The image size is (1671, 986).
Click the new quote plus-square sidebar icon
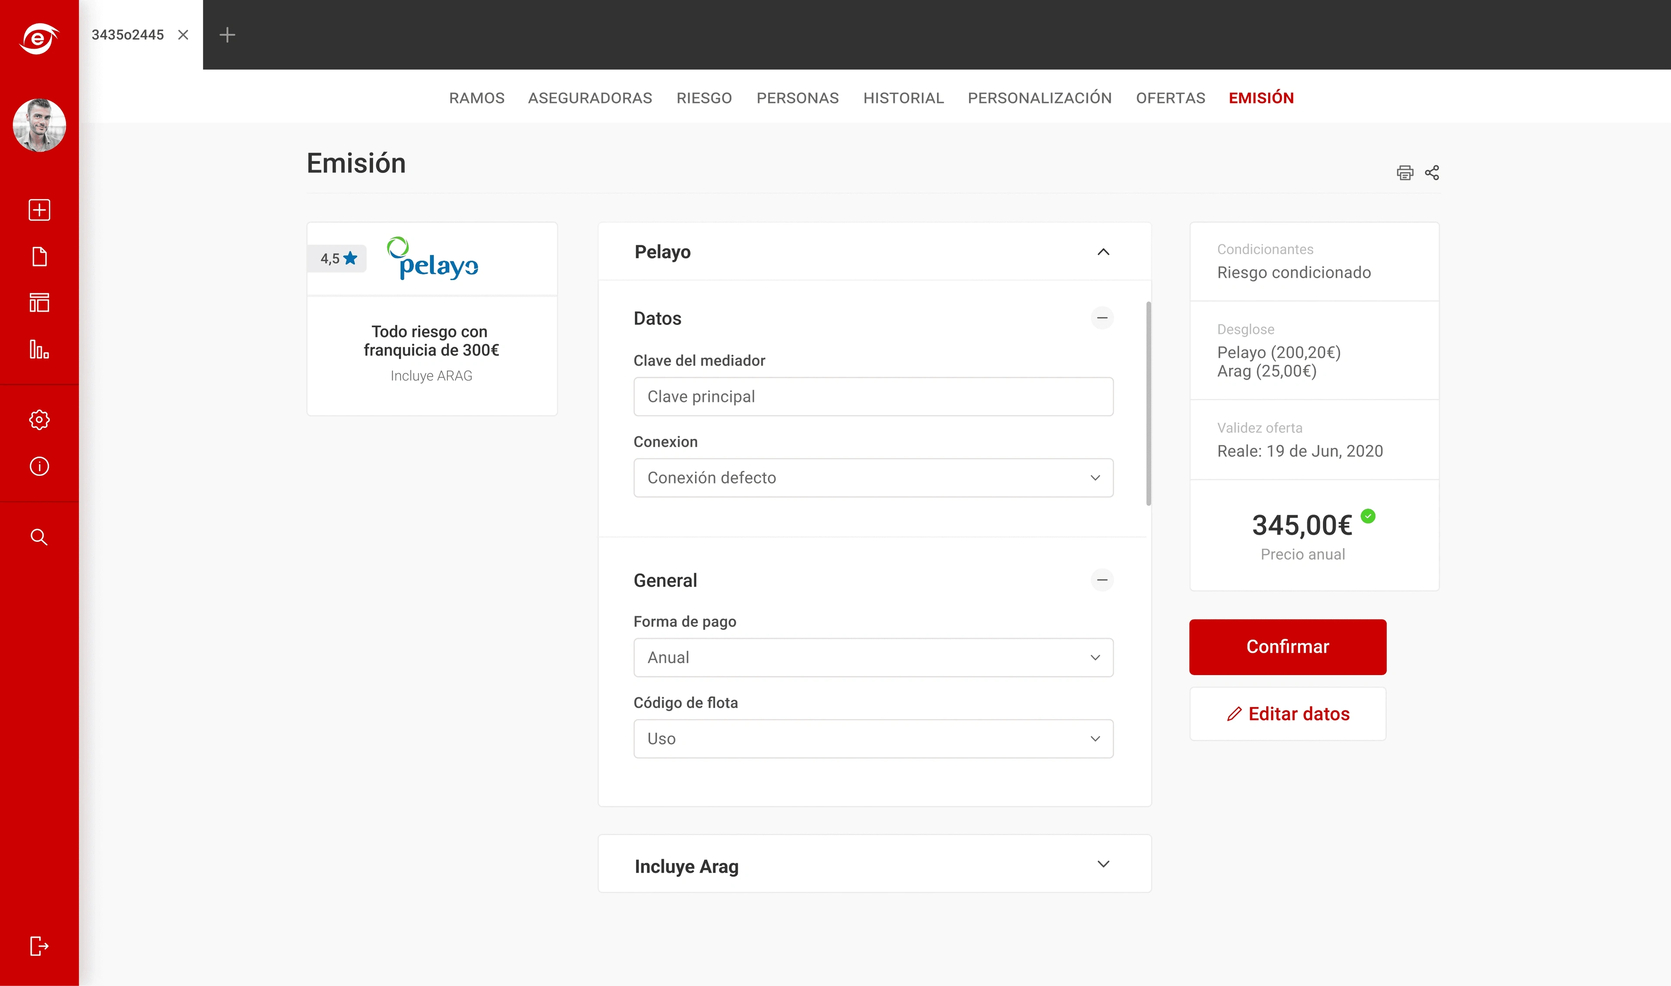click(x=39, y=210)
